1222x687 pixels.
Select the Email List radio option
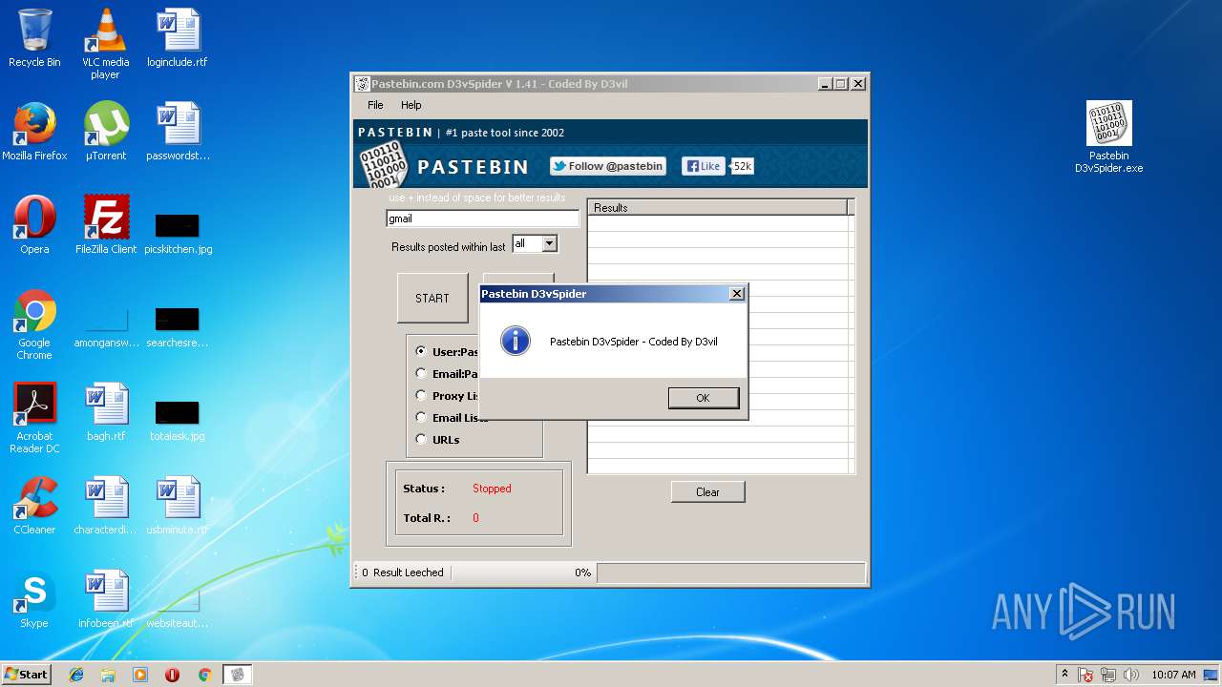[x=421, y=417]
